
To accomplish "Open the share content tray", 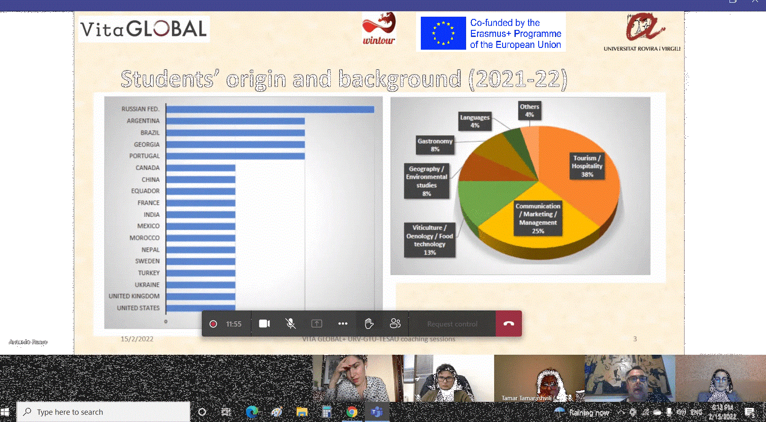I will click(x=317, y=324).
